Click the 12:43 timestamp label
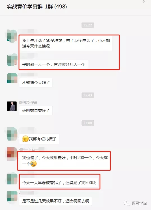 (88, 95)
